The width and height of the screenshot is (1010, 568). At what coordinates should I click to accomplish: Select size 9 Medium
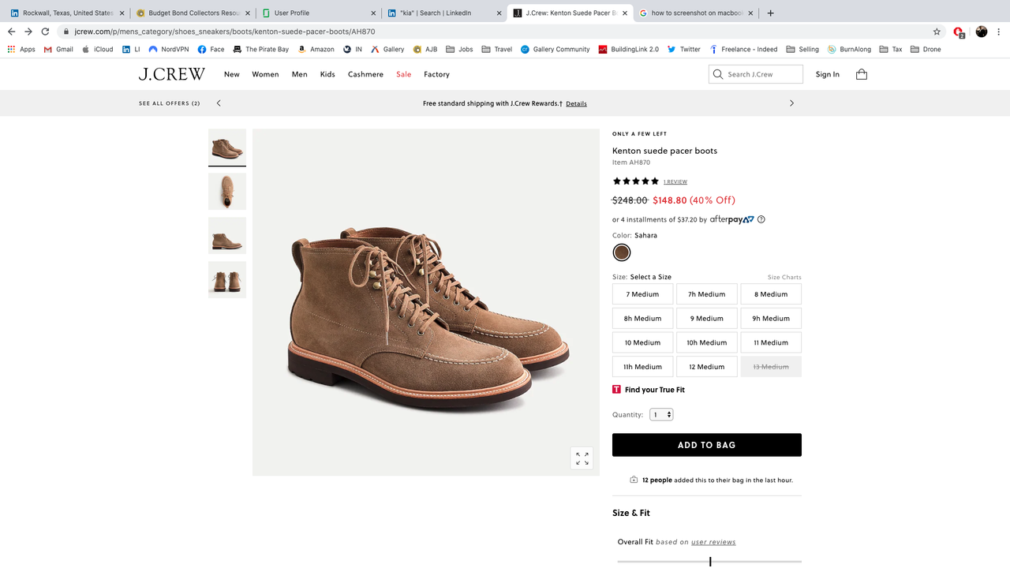706,319
